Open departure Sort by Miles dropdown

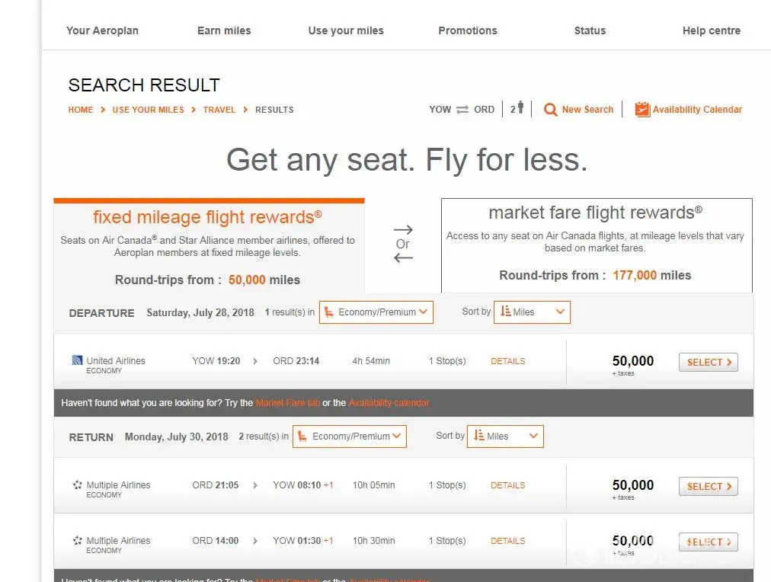click(x=532, y=312)
